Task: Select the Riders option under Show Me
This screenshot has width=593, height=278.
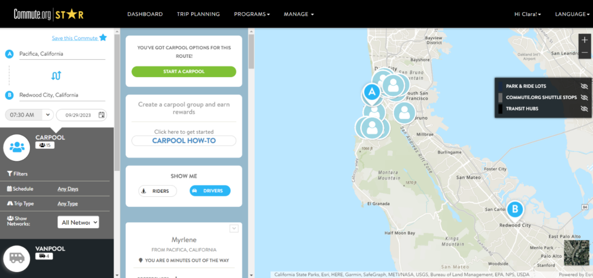Action: 158,191
